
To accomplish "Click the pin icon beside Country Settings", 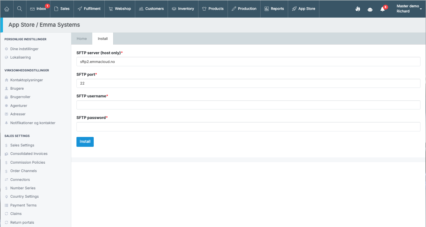I will tap(7, 197).
